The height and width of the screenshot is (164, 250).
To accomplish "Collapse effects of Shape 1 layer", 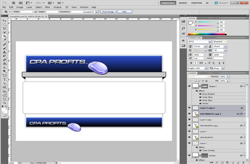I will [245, 86].
